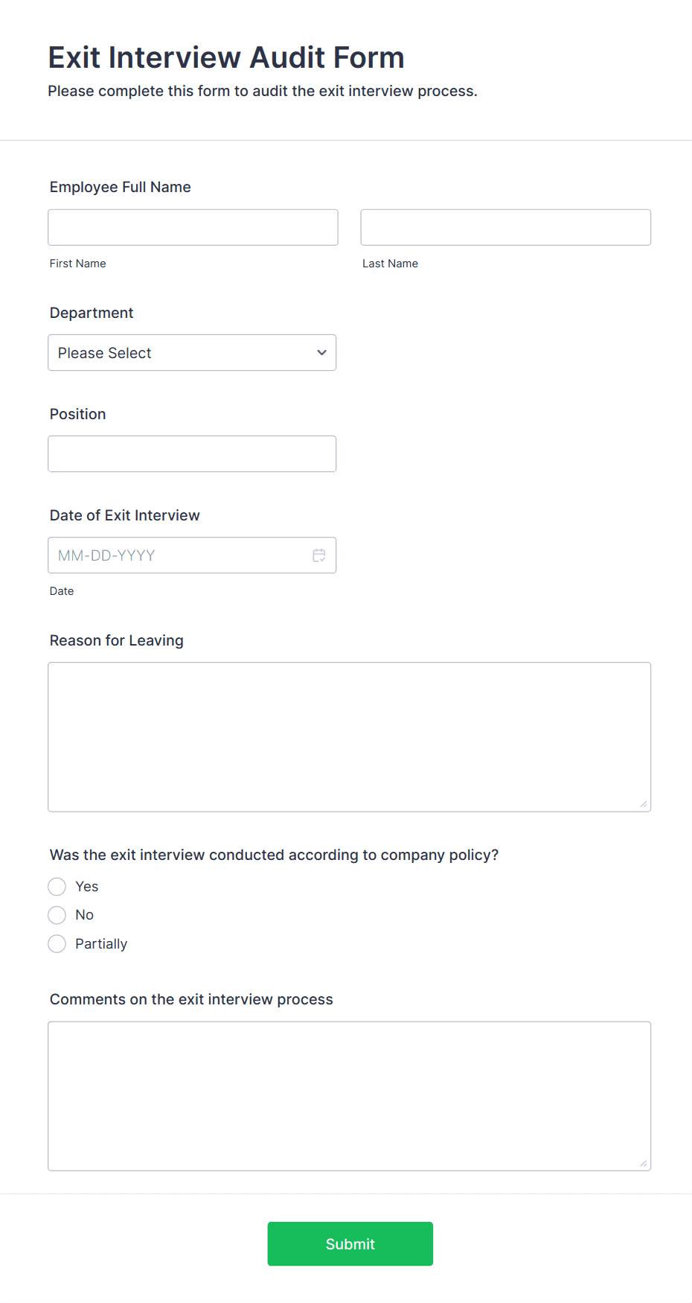This screenshot has height=1303, width=692.
Task: Click the Exit Interview Audit Form heading
Action: (x=226, y=57)
